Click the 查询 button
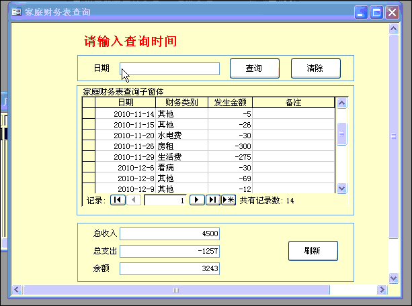The height and width of the screenshot is (306, 412). coord(254,68)
